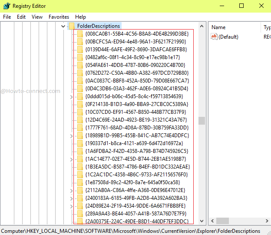Screen dimensions: 271x235
Task: Click folder icon of {0AC0837C-BBF8-452A-850D-79D08E667CA7}
Action: click(80, 81)
